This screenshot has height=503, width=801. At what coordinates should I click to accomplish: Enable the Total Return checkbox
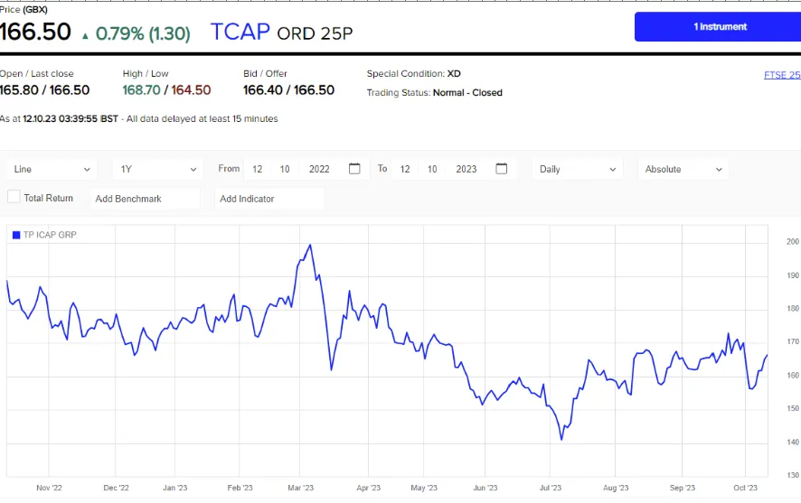14,197
